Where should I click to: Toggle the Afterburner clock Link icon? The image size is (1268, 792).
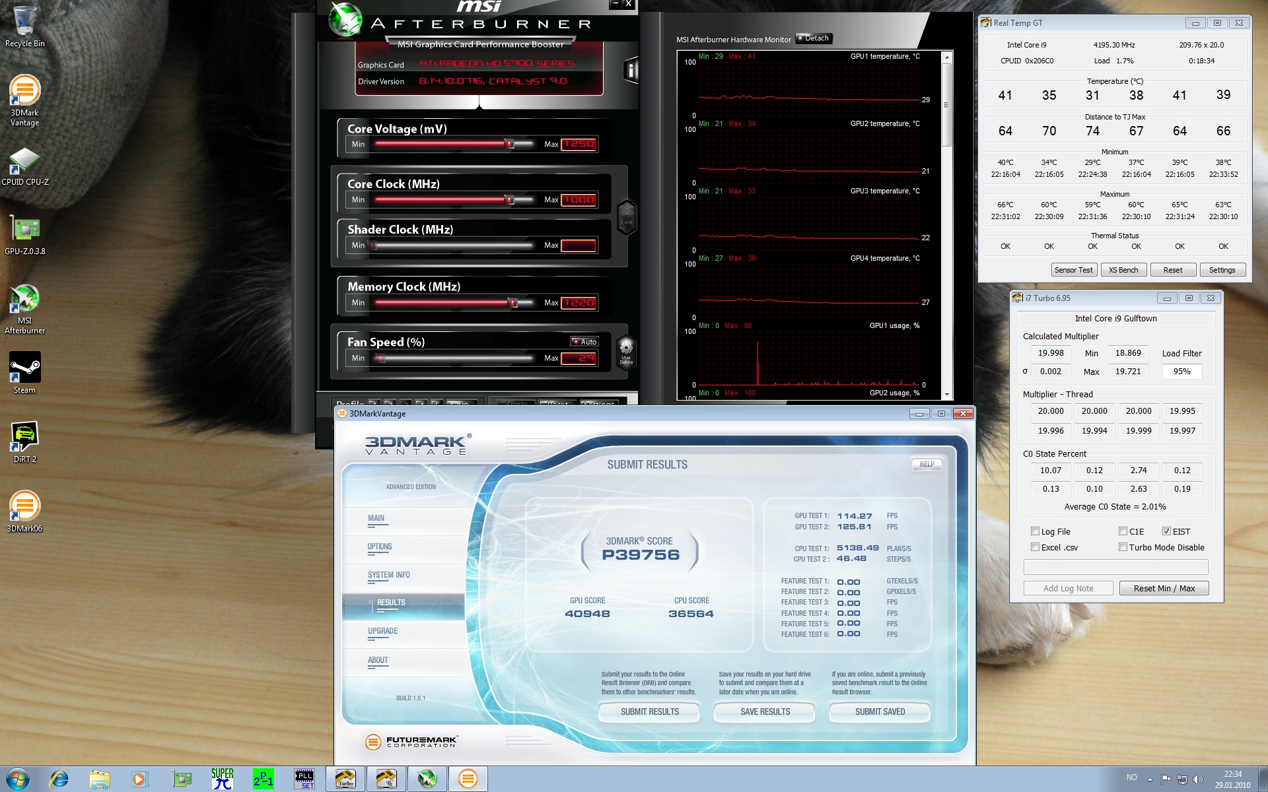pyautogui.click(x=626, y=216)
